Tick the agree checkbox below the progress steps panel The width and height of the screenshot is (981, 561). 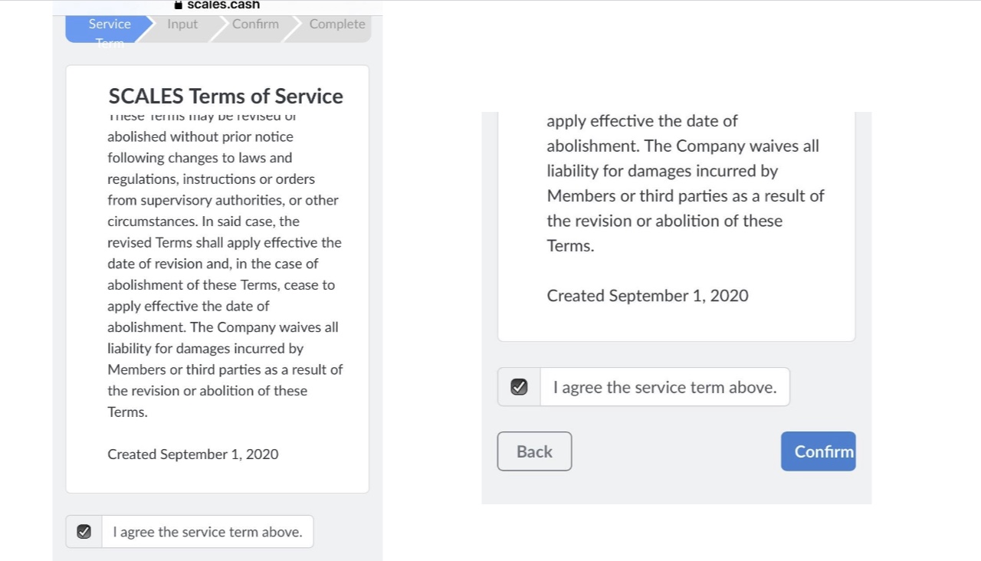pos(84,531)
